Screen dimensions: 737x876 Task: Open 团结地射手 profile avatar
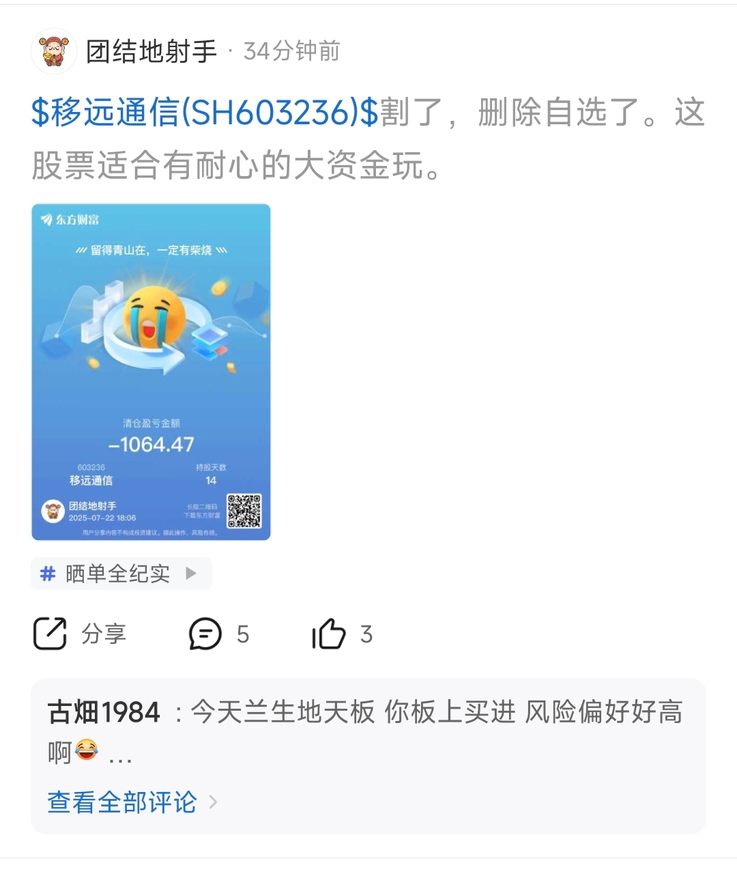53,51
